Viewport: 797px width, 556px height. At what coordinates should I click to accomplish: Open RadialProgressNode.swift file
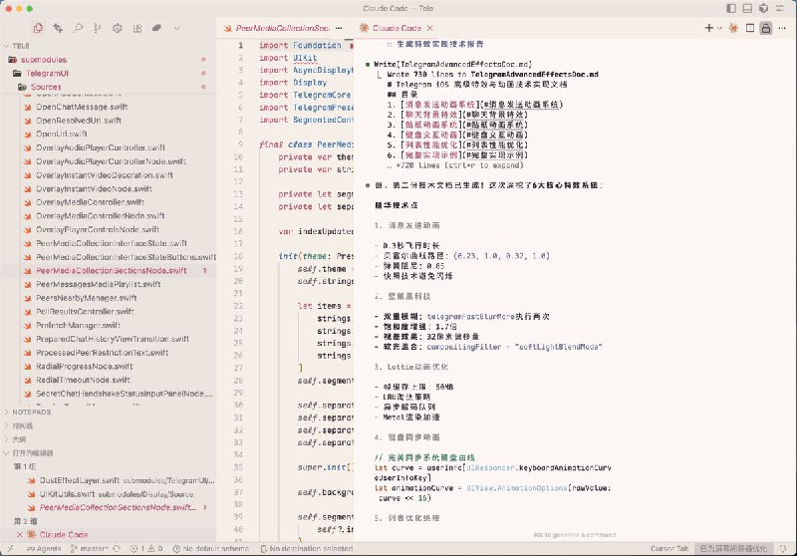(x=84, y=367)
